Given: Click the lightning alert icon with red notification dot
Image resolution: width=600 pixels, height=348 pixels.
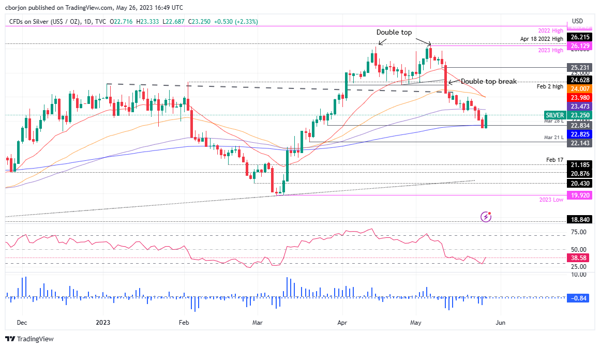Looking at the screenshot, I should click(x=486, y=217).
